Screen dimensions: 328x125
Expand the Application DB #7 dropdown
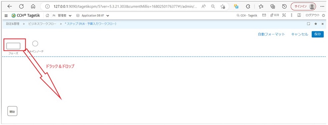point(93,16)
